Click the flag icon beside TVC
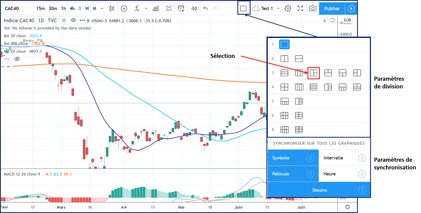The height and width of the screenshot is (213, 421). click(64, 20)
